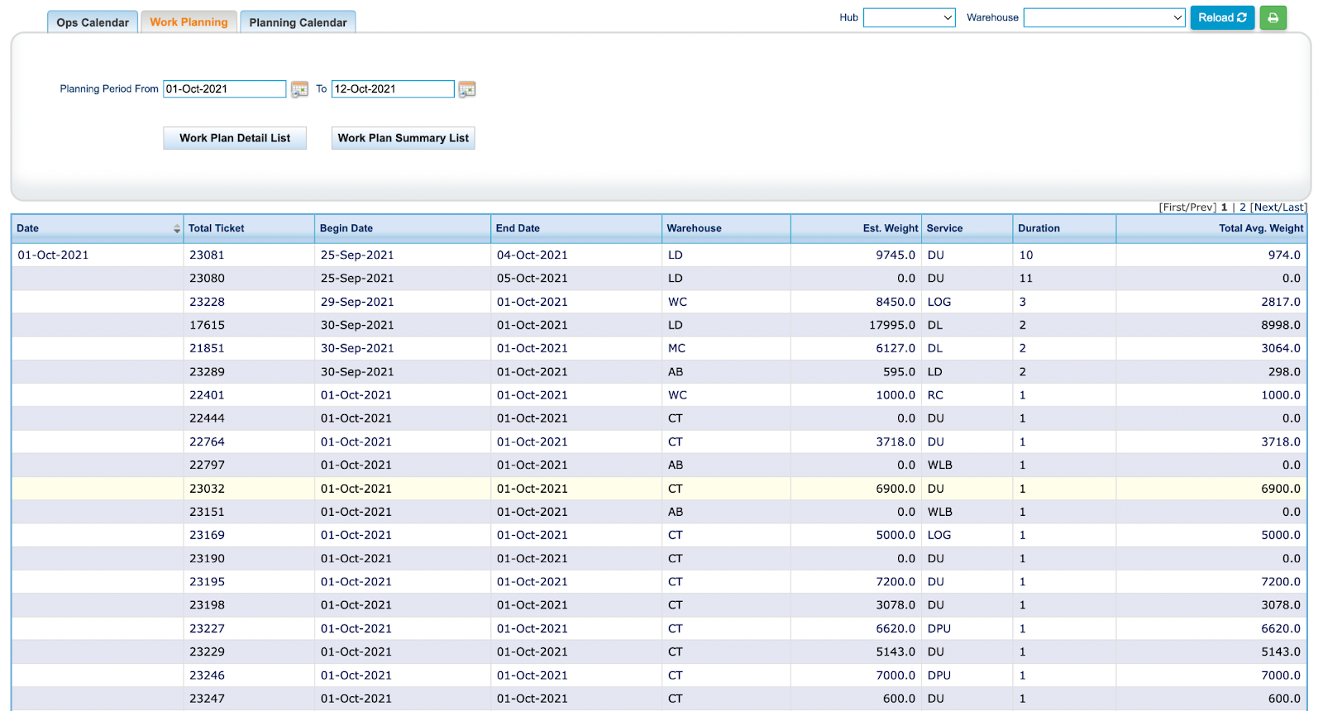Select ticket 23229
The image size is (1323, 711).
(207, 652)
